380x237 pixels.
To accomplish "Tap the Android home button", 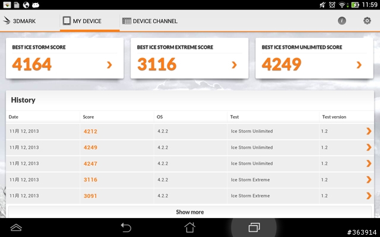I will tap(190, 228).
